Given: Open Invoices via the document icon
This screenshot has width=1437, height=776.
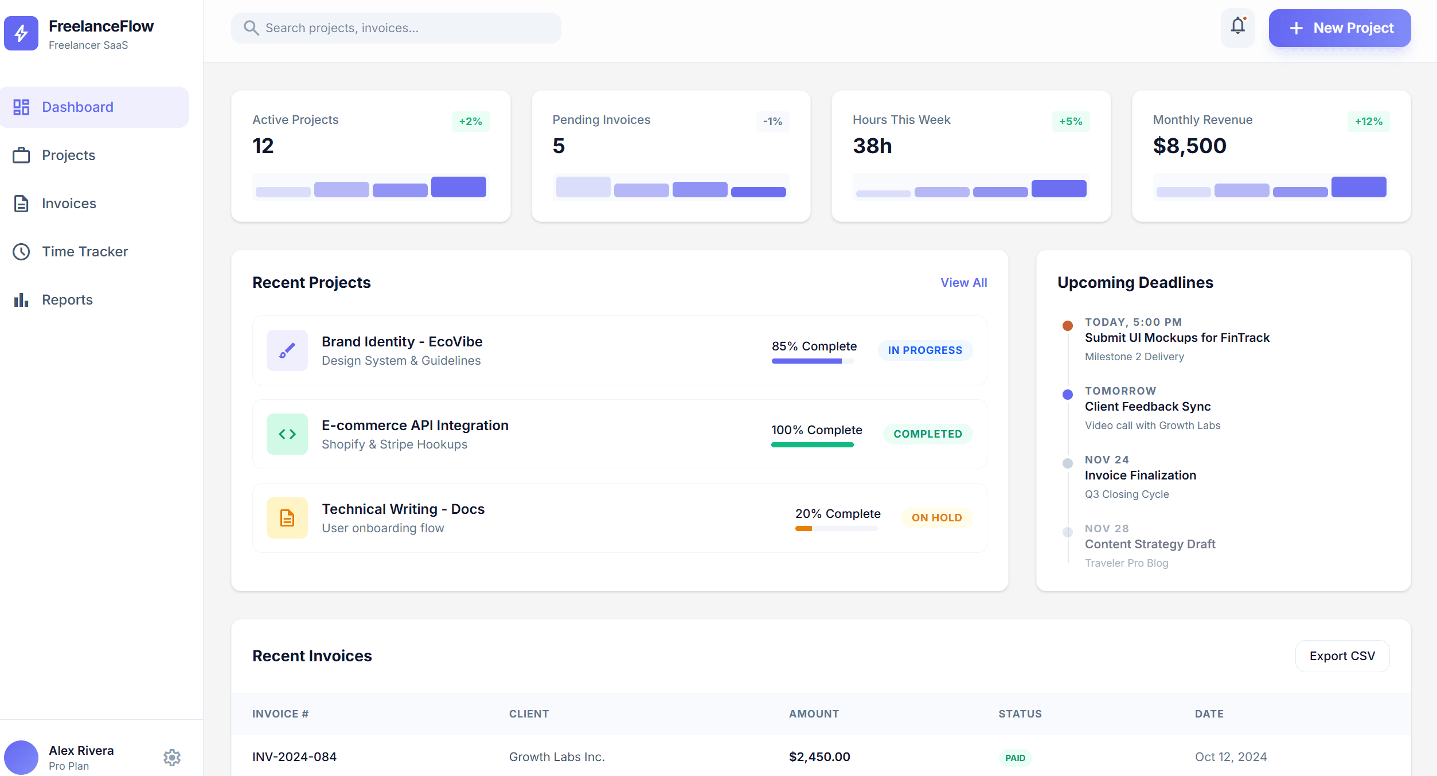Looking at the screenshot, I should [21, 203].
